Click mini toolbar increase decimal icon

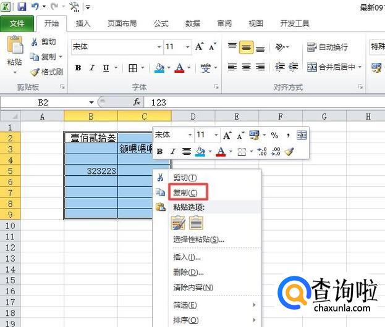pos(262,152)
